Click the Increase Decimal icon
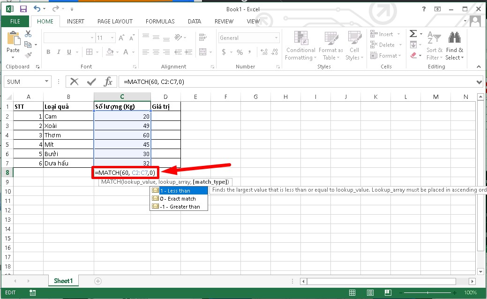The width and height of the screenshot is (487, 299). (264, 52)
